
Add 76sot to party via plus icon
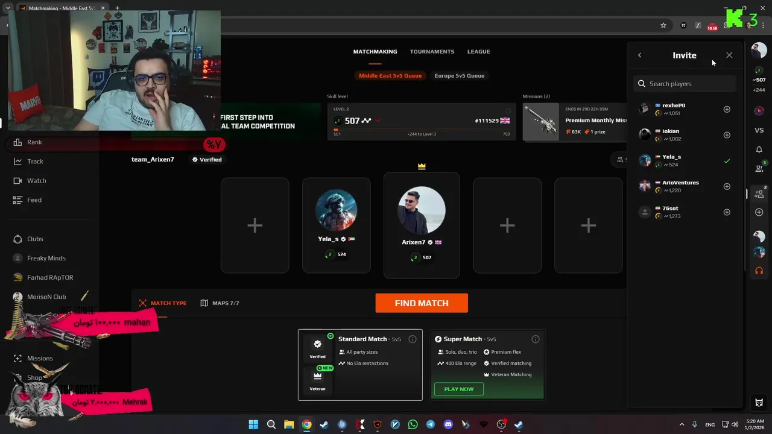(727, 212)
